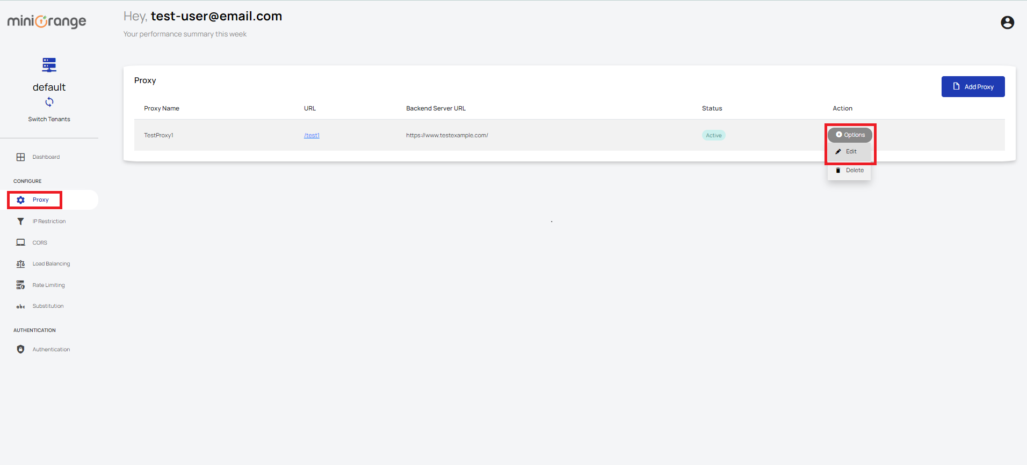
Task: Open IP Restriction settings page
Action: (49, 222)
